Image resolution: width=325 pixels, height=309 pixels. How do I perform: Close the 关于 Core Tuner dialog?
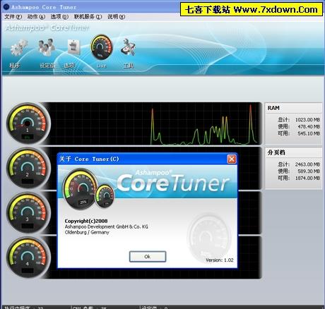tap(232, 159)
